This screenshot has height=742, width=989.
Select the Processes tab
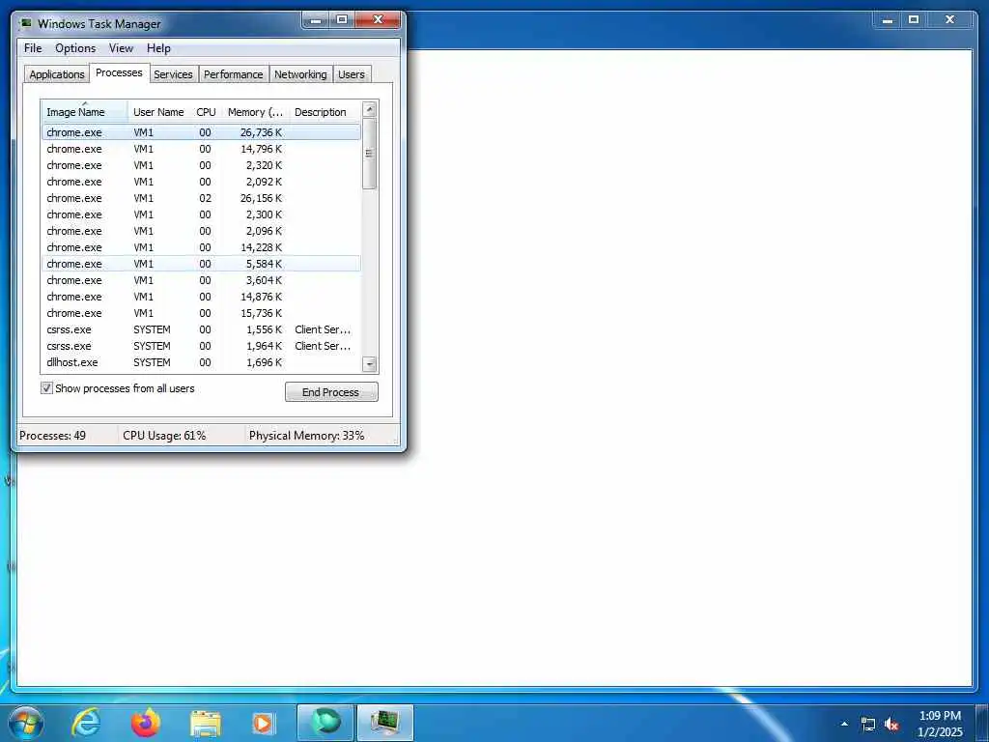(x=119, y=72)
